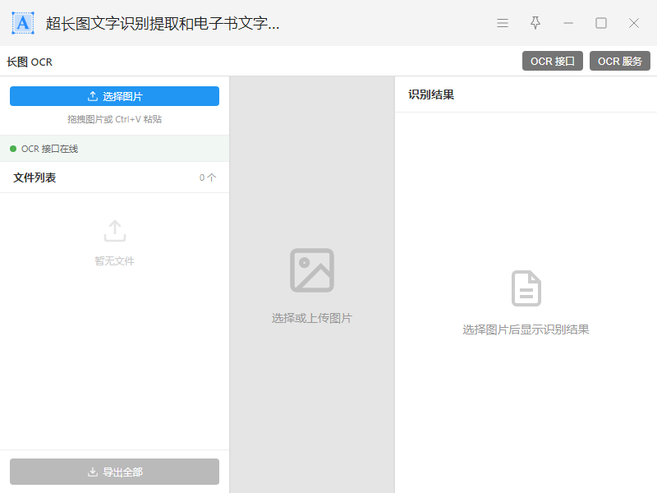657x493 pixels.
Task: Click the upload tray icon in empty file list
Action: pyautogui.click(x=115, y=231)
